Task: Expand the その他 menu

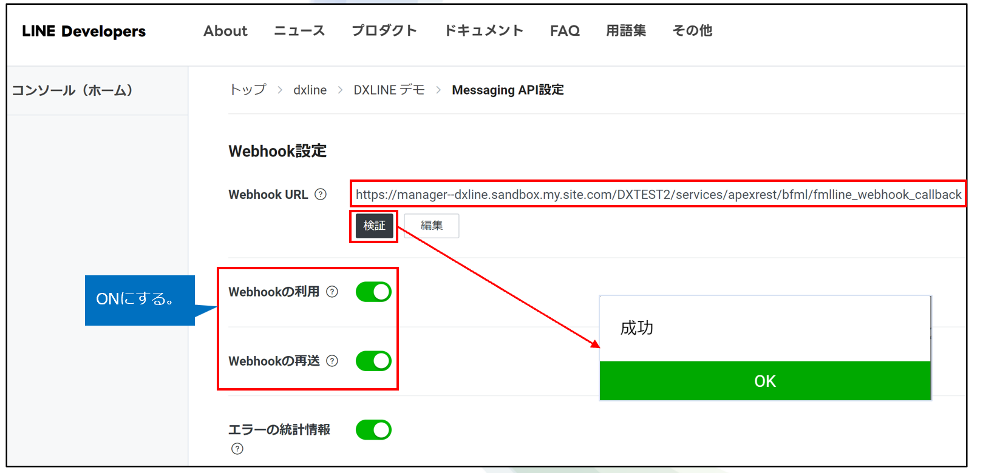Action: tap(692, 31)
